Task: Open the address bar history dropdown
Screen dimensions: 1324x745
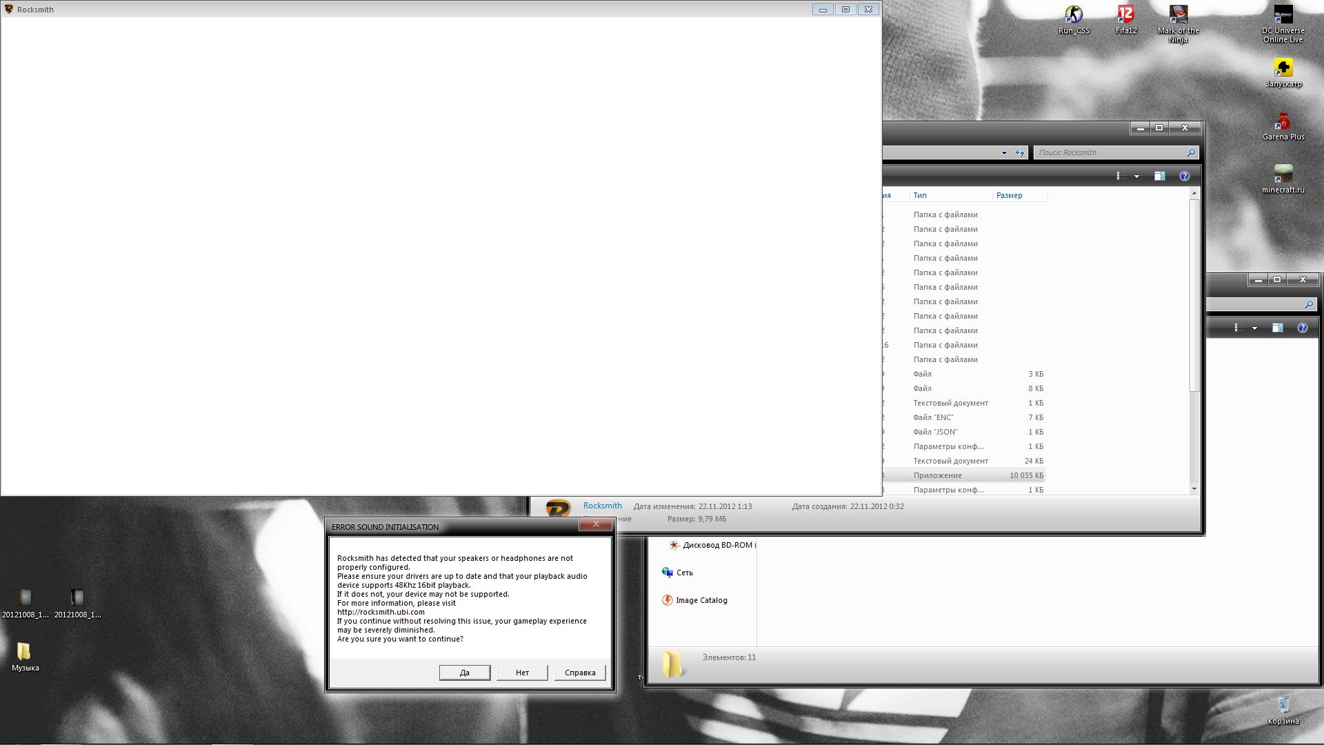Action: tap(1004, 153)
